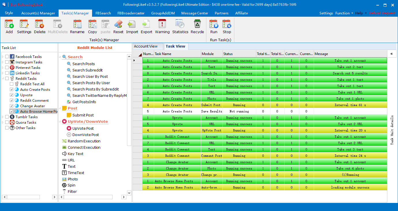
Task: Switch to Account(s) Manager tab
Action: [38, 13]
